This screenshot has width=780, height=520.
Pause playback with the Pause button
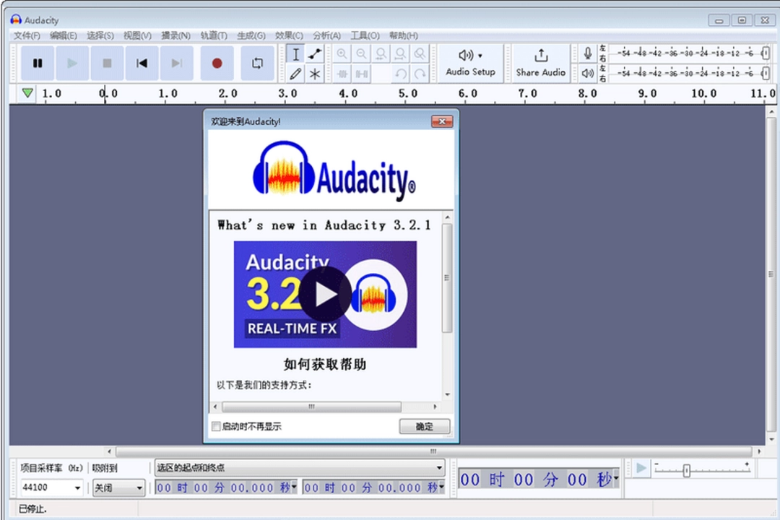pos(38,63)
